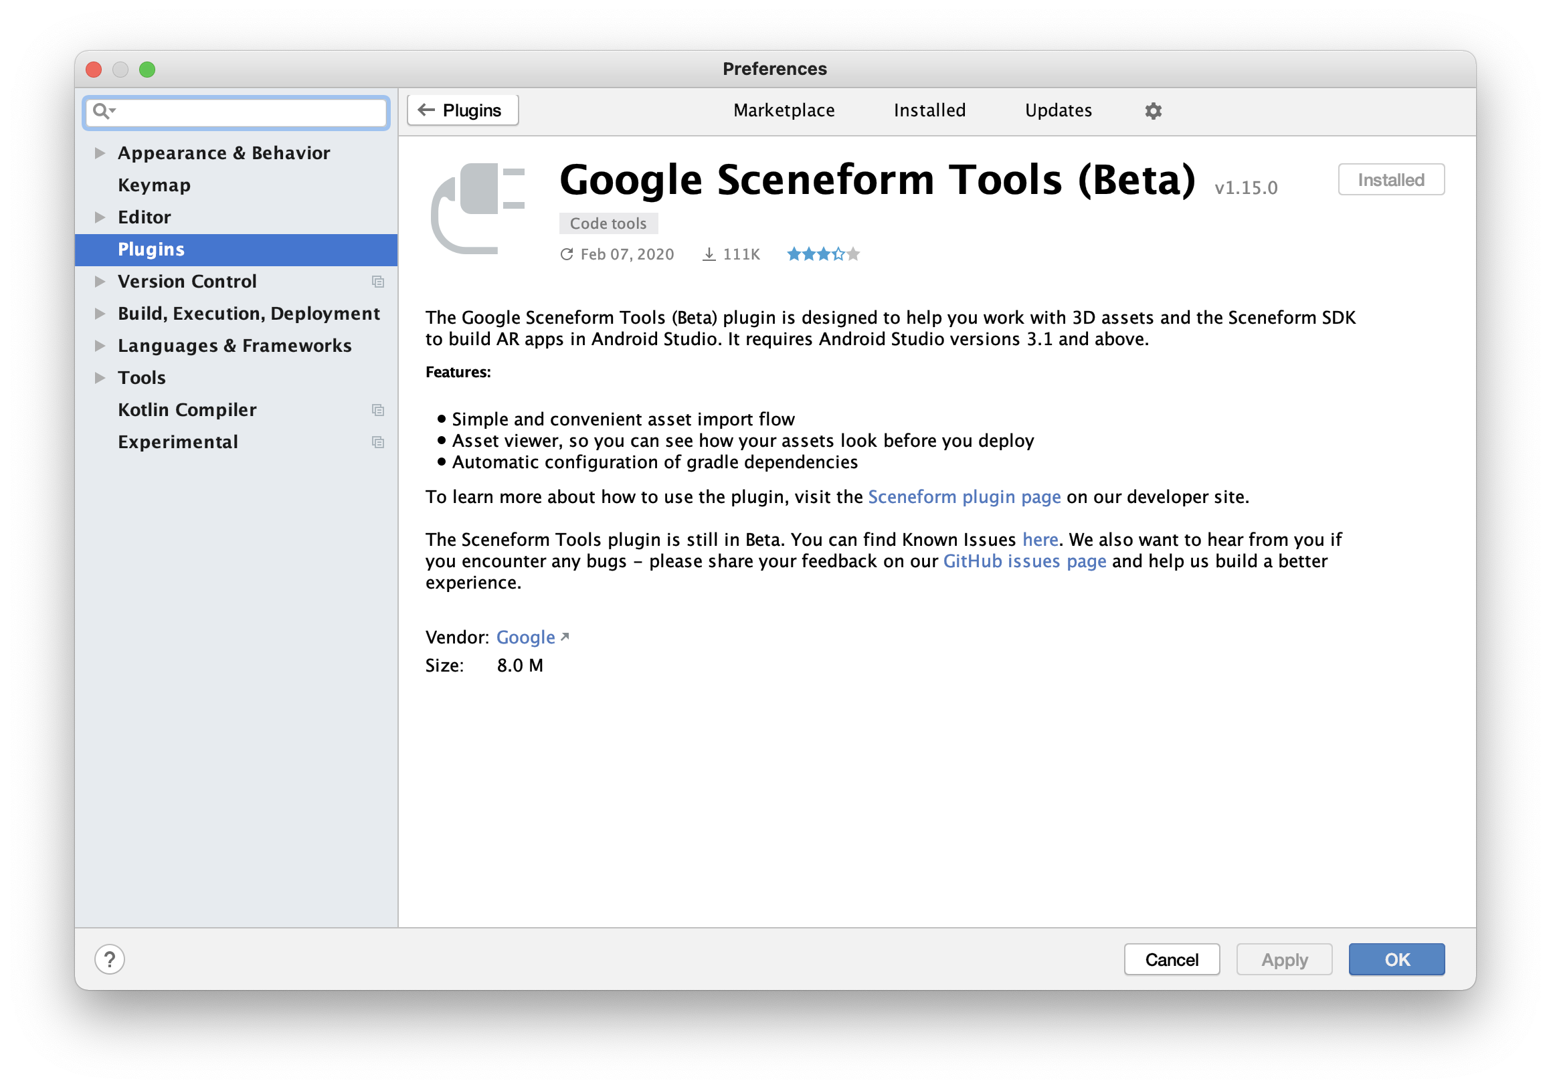Expand the Build, Execution, Deployment node

(100, 313)
